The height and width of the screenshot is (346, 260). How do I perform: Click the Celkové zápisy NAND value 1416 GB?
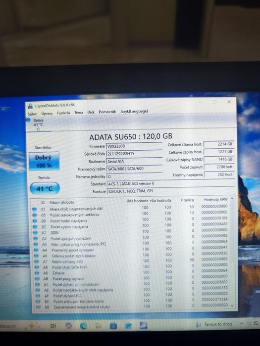[x=219, y=159]
